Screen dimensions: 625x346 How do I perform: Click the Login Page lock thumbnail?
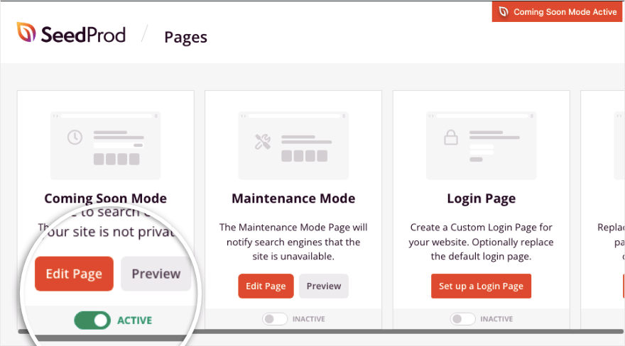click(x=481, y=145)
